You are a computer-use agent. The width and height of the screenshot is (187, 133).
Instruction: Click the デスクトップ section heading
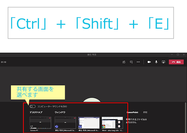point(36,112)
